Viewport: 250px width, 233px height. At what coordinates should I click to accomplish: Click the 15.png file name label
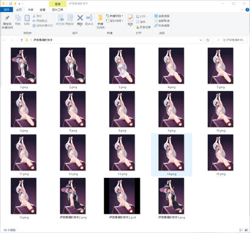pyautogui.click(x=221, y=174)
